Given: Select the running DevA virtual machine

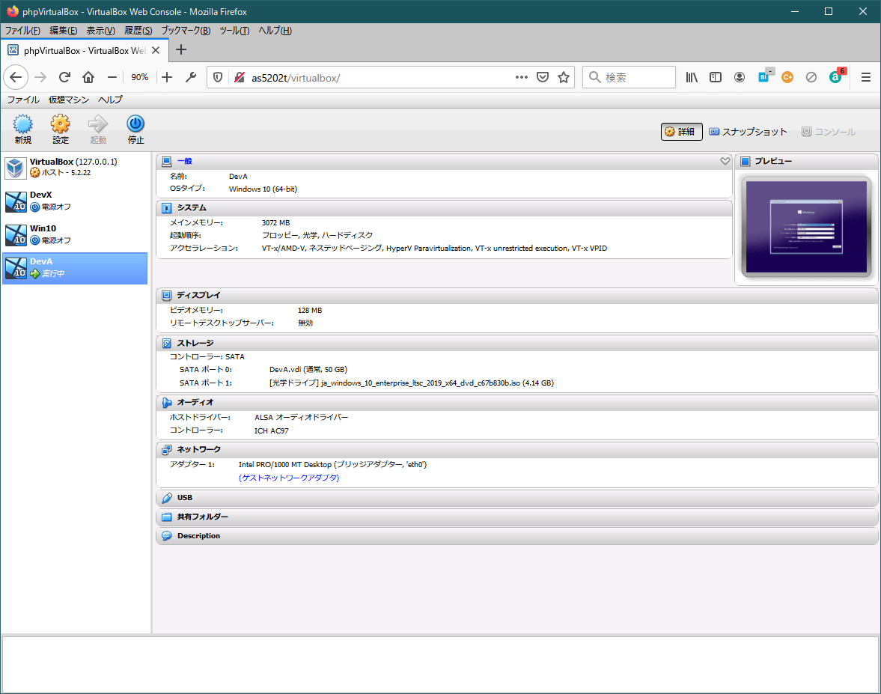Looking at the screenshot, I should 76,268.
